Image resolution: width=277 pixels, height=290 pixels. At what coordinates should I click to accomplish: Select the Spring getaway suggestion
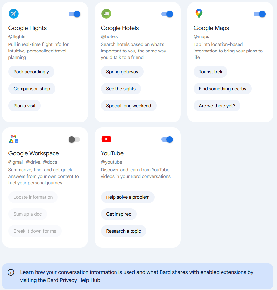click(122, 72)
